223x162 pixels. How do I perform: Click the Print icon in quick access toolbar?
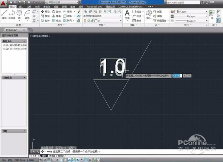(29, 2)
